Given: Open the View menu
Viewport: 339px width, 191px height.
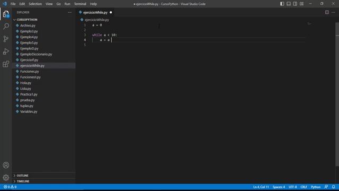Looking at the screenshot, I should pyautogui.click(x=49, y=4).
